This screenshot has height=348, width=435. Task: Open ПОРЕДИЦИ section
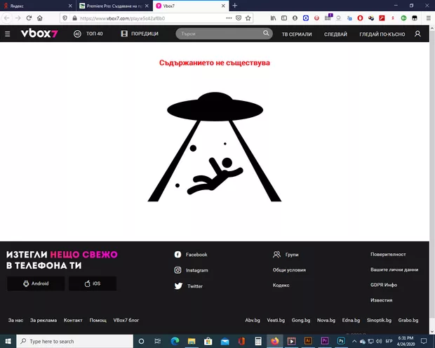coord(140,34)
